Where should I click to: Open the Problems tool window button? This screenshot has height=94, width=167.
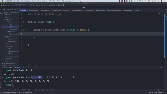tap(10, 90)
